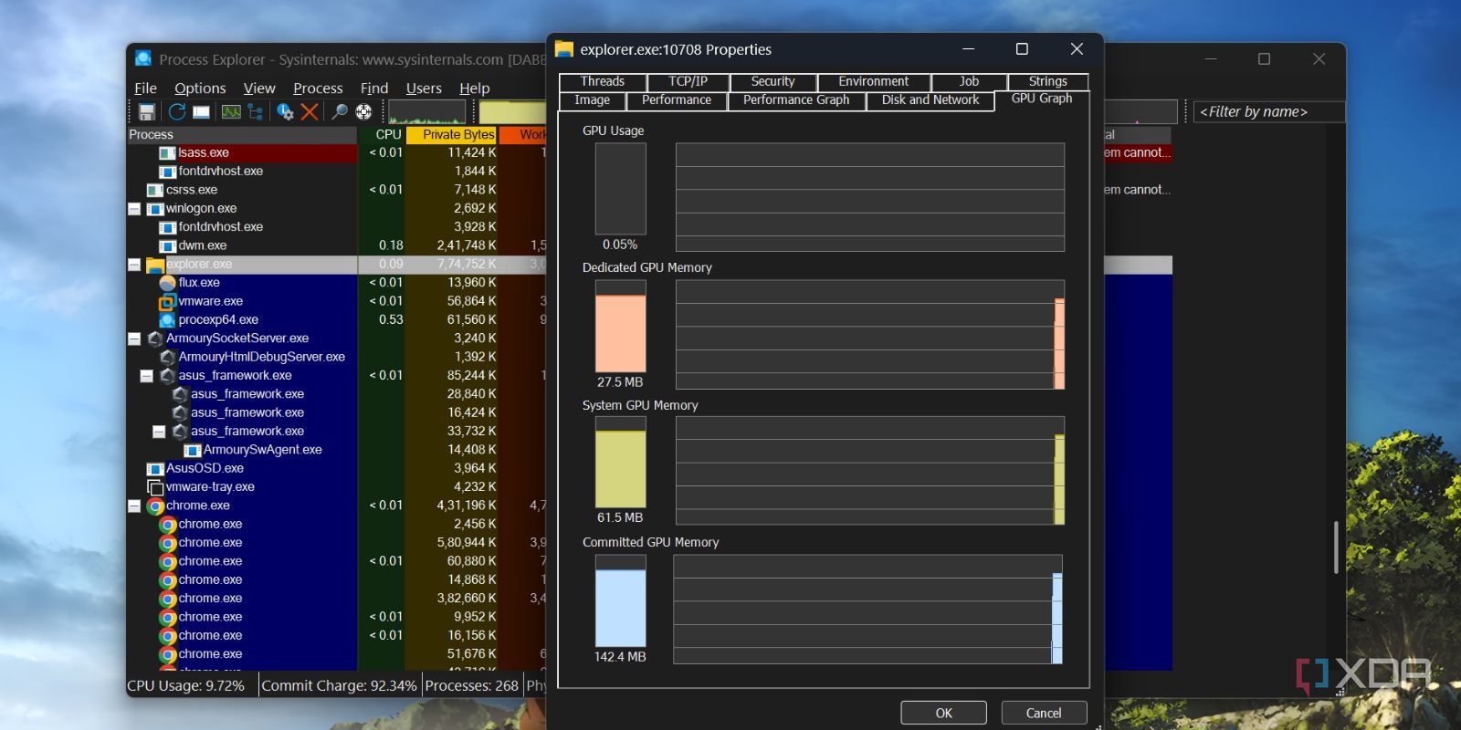The image size is (1461, 730).
Task: Open the Users menu
Action: tap(424, 89)
